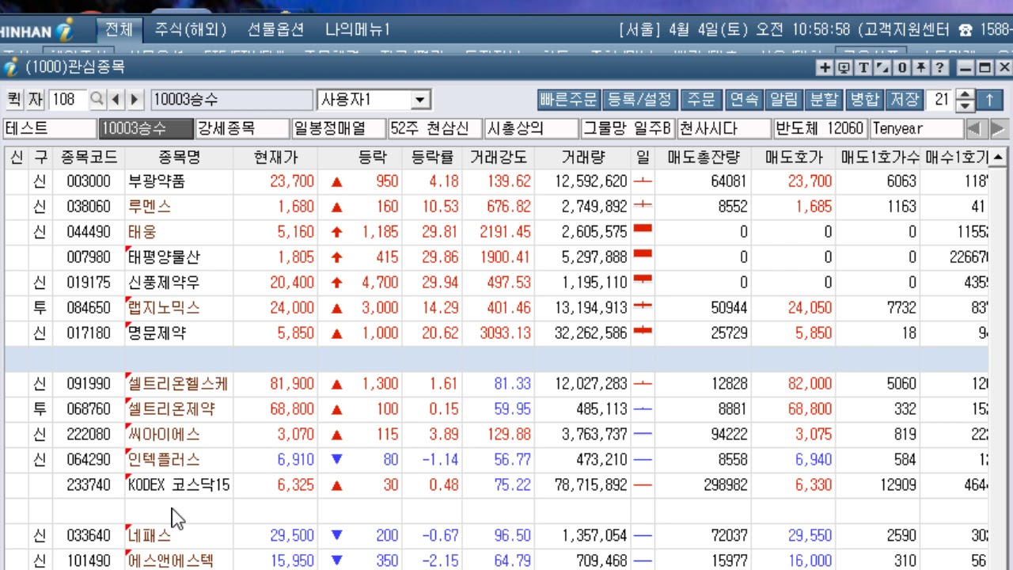Click the 분할 button

[x=824, y=100]
